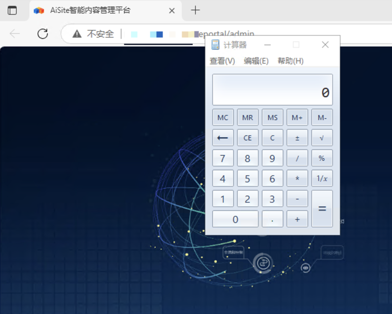
Task: Toggle sign with the ± button
Action: coord(297,138)
